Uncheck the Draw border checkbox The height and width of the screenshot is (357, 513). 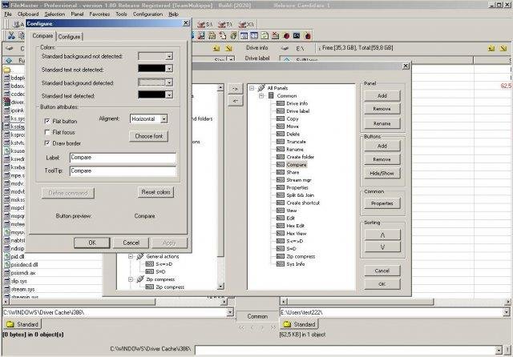tap(47, 142)
